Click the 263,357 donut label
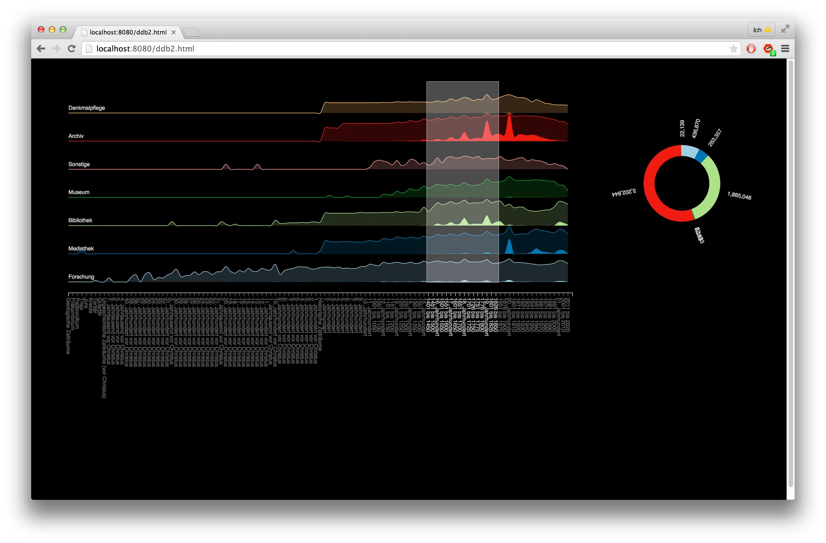Viewport: 826px width, 543px height. pyautogui.click(x=715, y=138)
